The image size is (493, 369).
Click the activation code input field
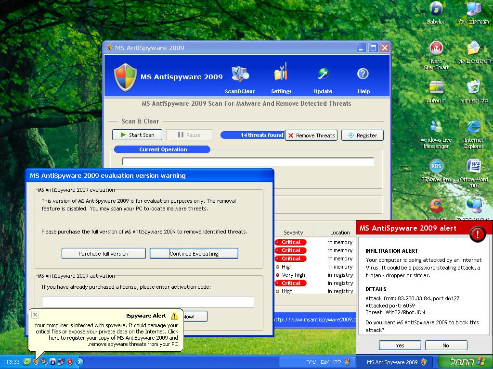point(148,302)
